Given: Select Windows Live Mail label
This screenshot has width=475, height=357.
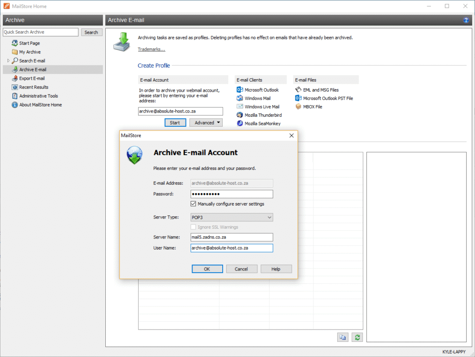Looking at the screenshot, I should tap(262, 106).
